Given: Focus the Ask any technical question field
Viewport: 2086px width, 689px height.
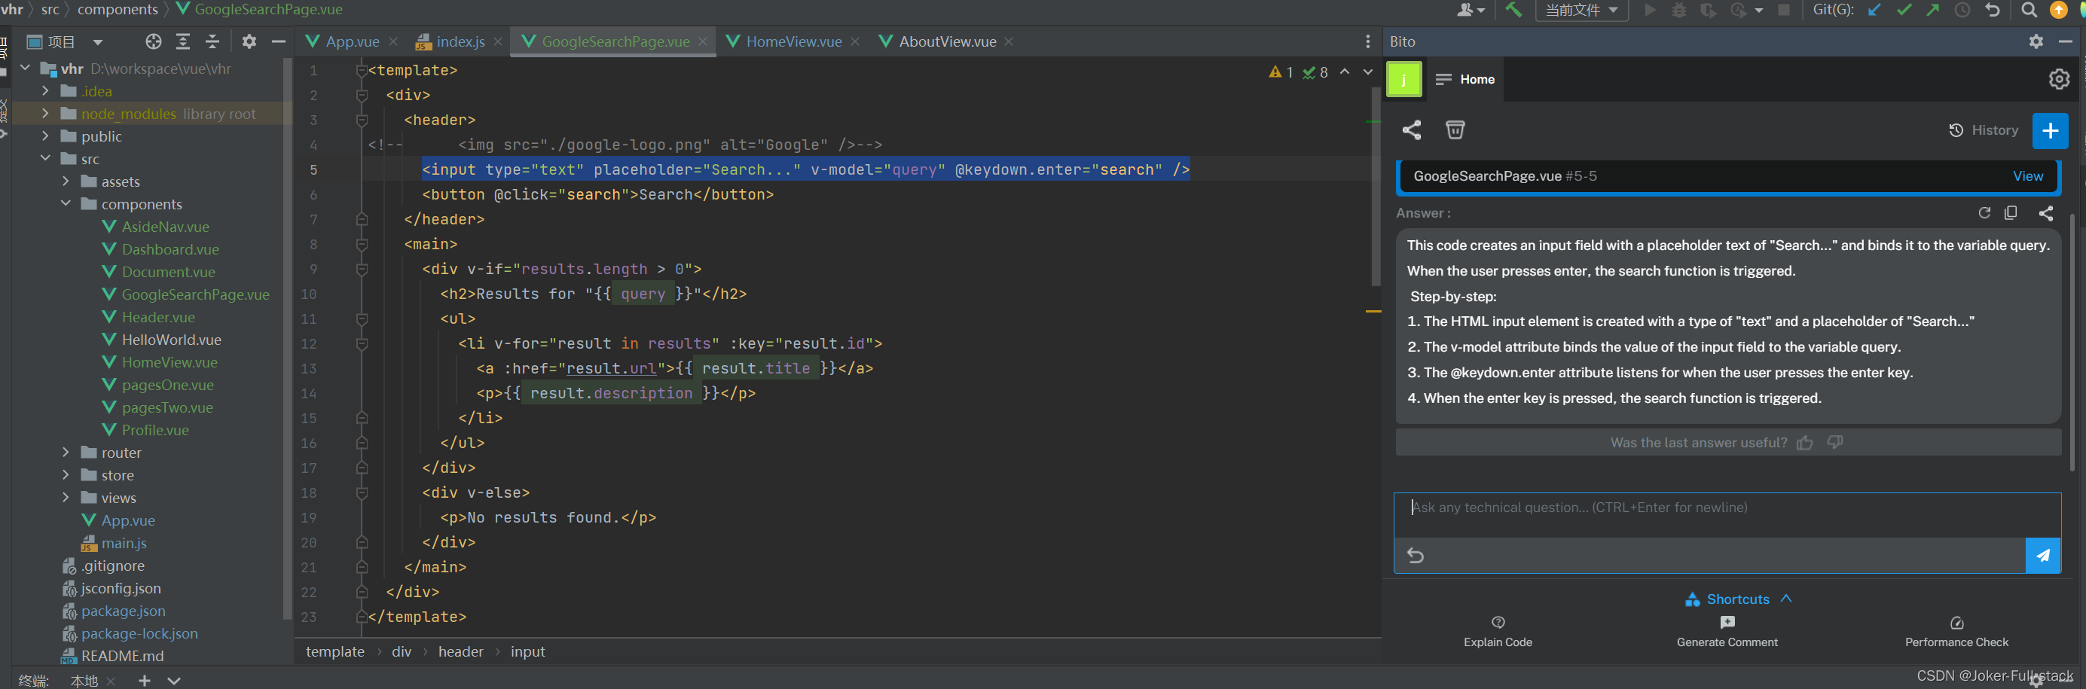Looking at the screenshot, I should click(x=1727, y=516).
